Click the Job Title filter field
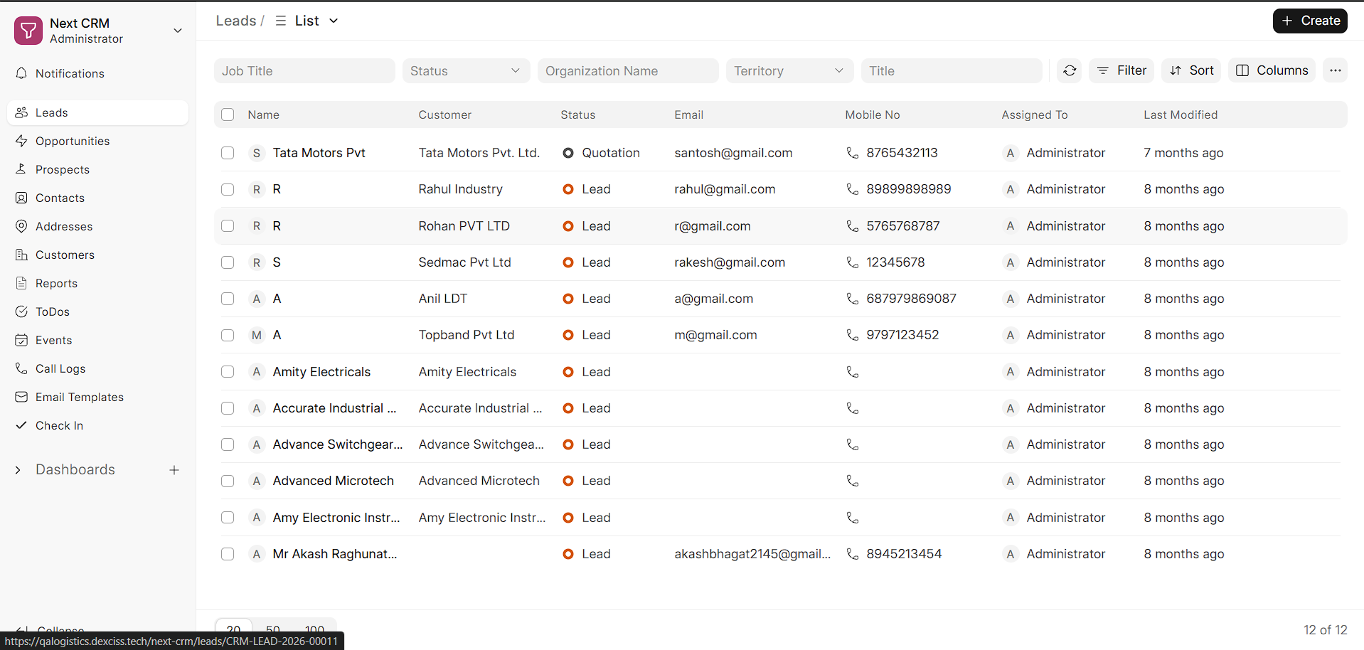This screenshot has height=650, width=1364. pos(304,70)
